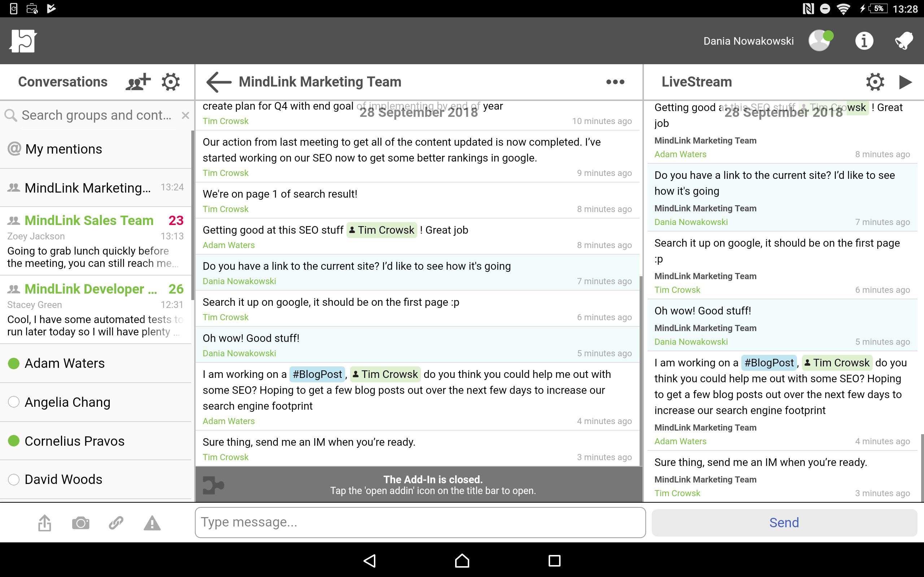The width and height of the screenshot is (924, 577).
Task: Tap the notification bell icon
Action: point(904,40)
